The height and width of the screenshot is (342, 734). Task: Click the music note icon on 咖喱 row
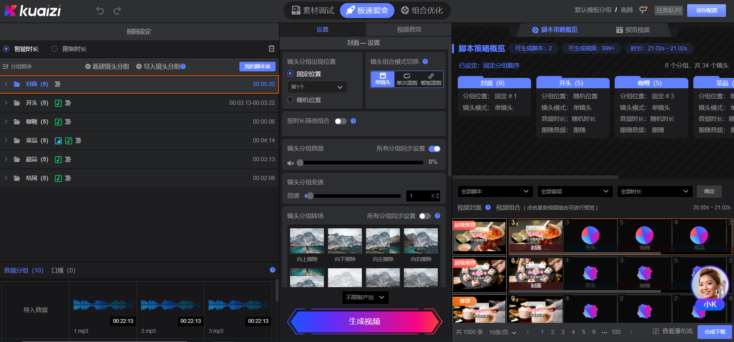click(58, 122)
